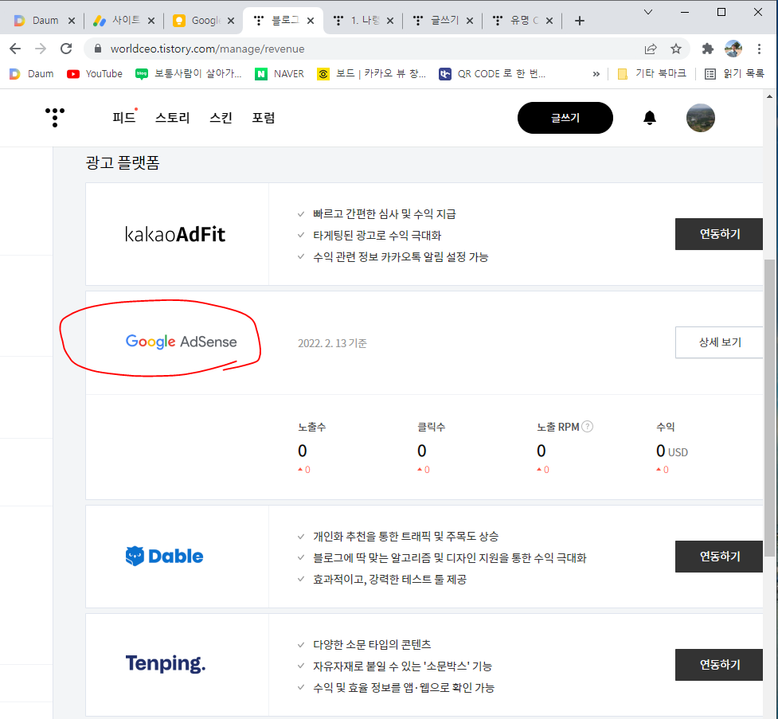Viewport: 778px width, 719px height.
Task: Open 기타 북마크 folder
Action: 651,74
